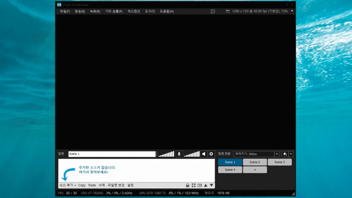352x198 pixels.
Task: Add a new scene with + button
Action: pyautogui.click(x=255, y=170)
